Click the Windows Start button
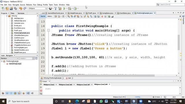Screen dimensions: 185x104 click(3, 101)
